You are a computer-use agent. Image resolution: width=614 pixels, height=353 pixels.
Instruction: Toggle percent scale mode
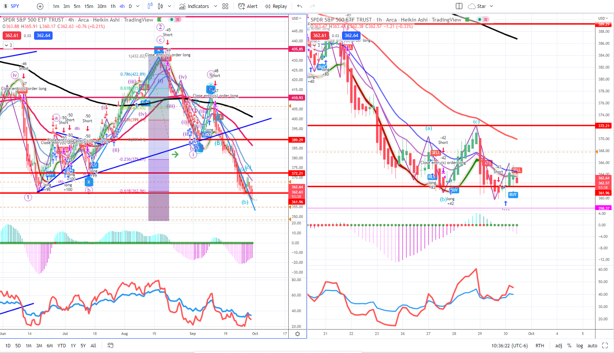pyautogui.click(x=569, y=346)
